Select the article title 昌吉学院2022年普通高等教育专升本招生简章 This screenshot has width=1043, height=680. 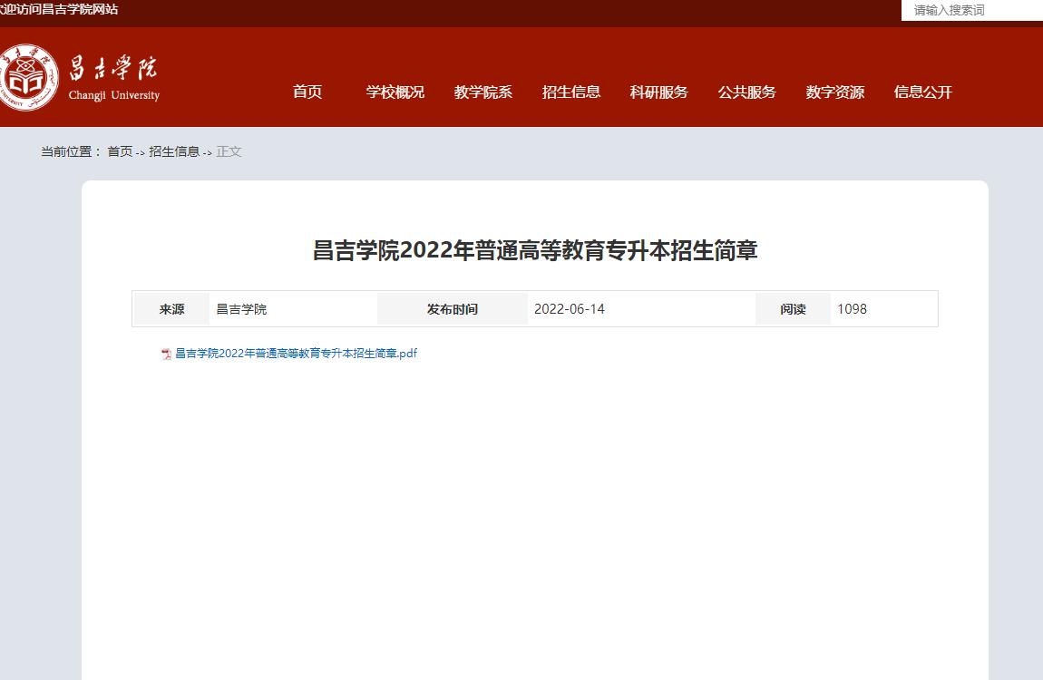click(535, 250)
